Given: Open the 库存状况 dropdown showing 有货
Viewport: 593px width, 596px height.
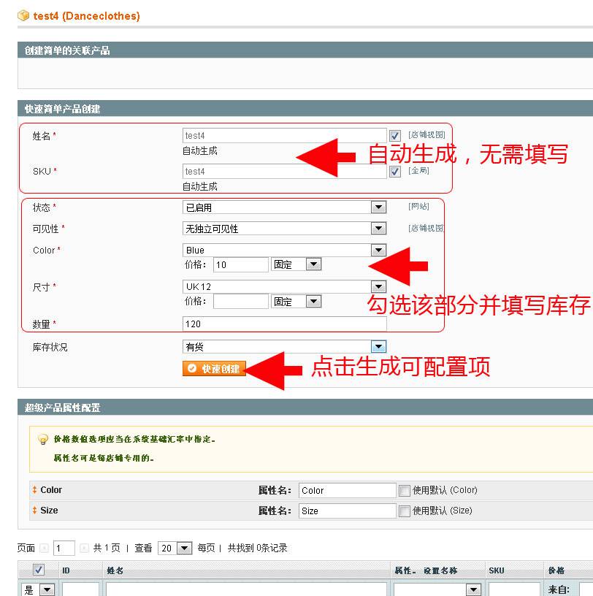Looking at the screenshot, I should pos(378,346).
